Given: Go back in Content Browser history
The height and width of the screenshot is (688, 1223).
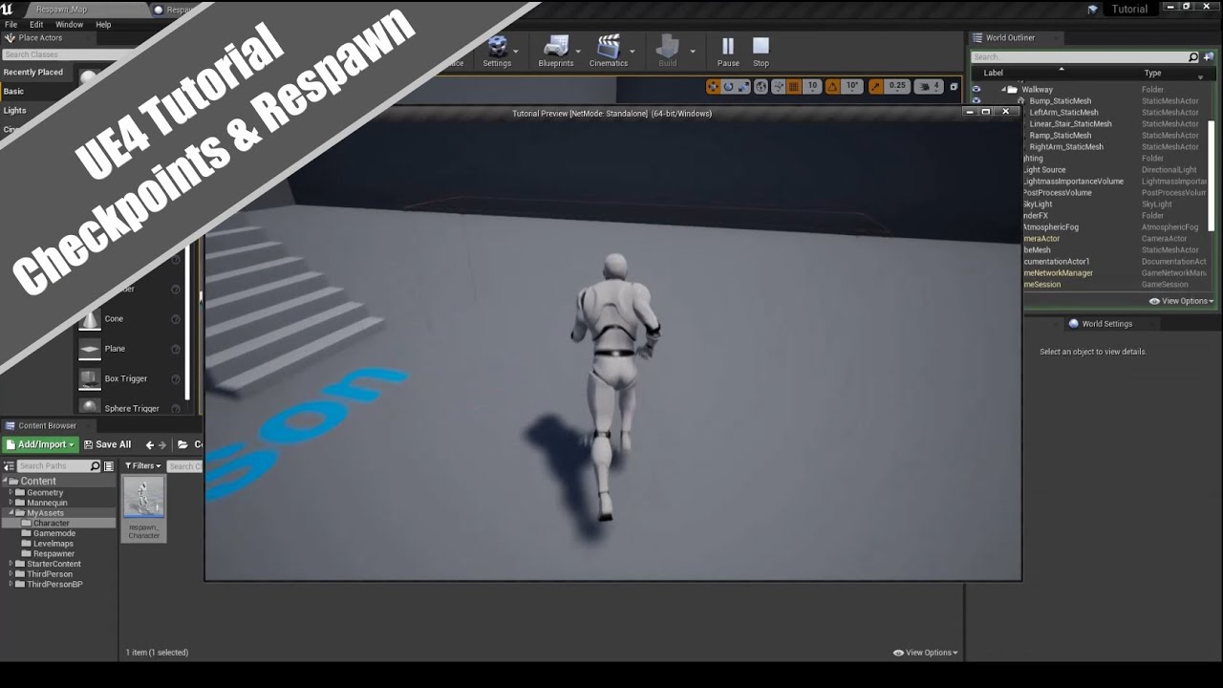Looking at the screenshot, I should coord(149,444).
